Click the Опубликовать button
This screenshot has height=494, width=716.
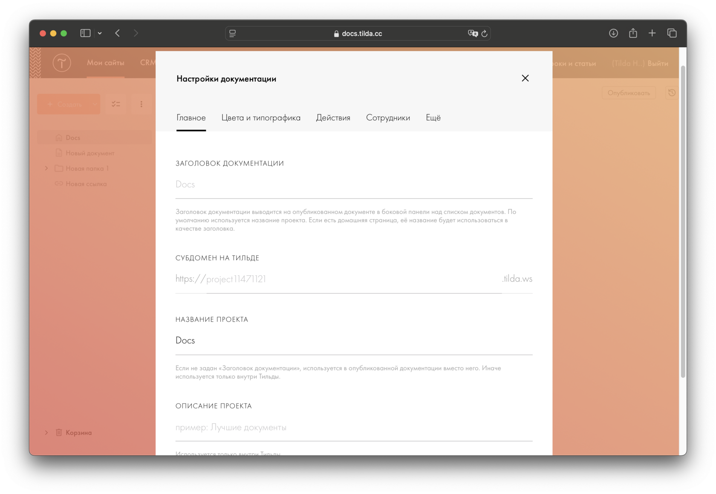pos(629,93)
